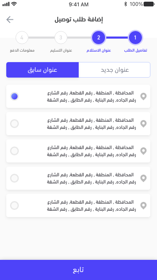Select the third address radio button

click(14, 151)
